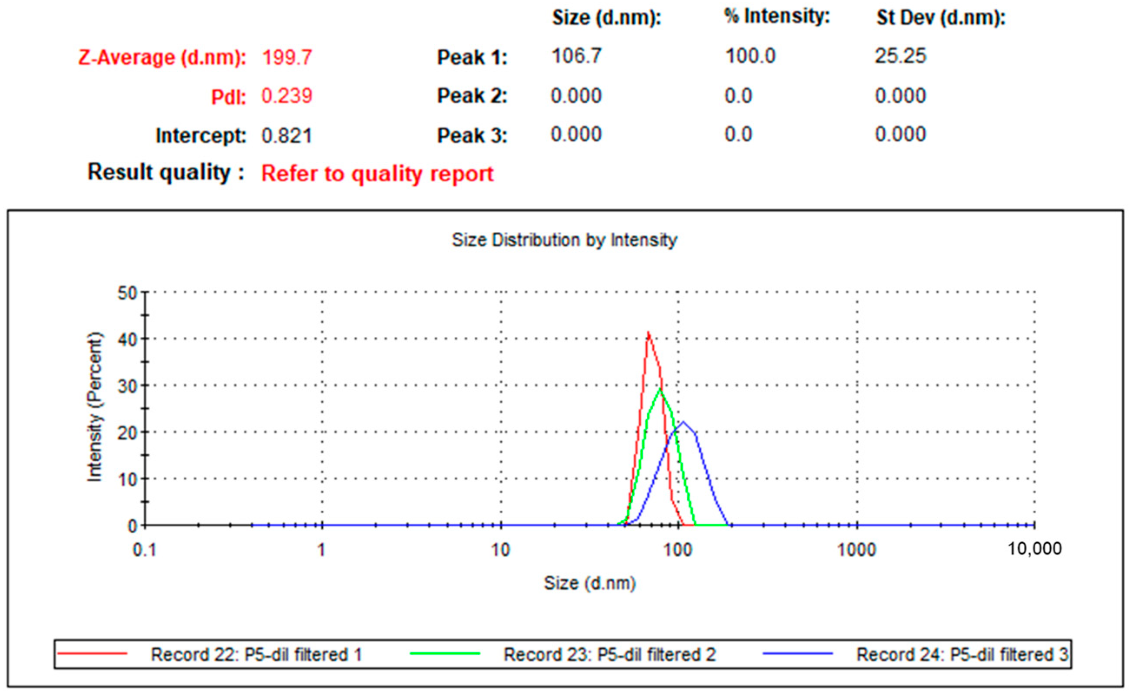Click the Peak 1 size value 106.7
The width and height of the screenshot is (1131, 696).
(x=576, y=56)
